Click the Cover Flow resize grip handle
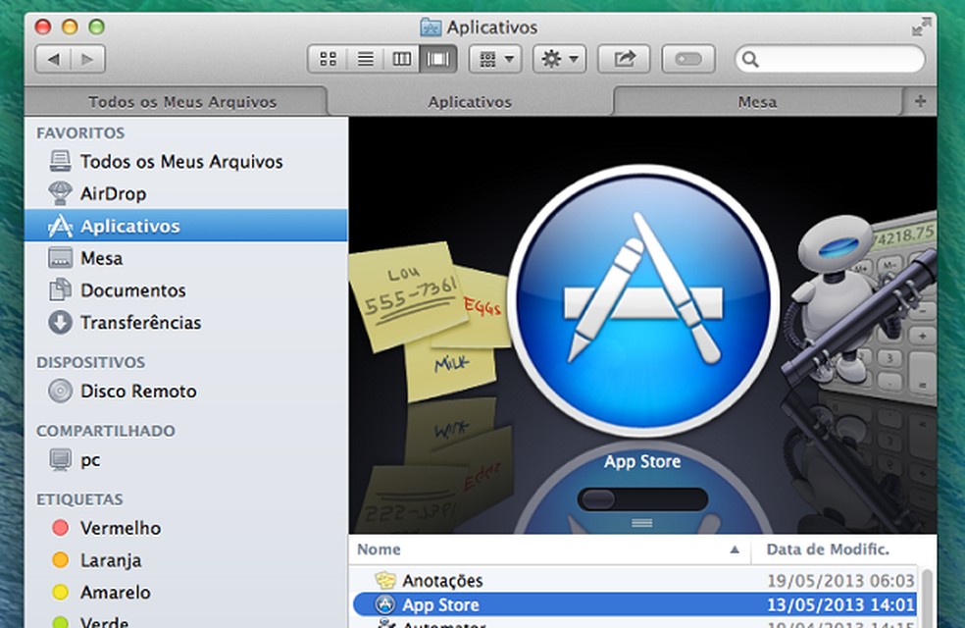The image size is (965, 628). 642,523
